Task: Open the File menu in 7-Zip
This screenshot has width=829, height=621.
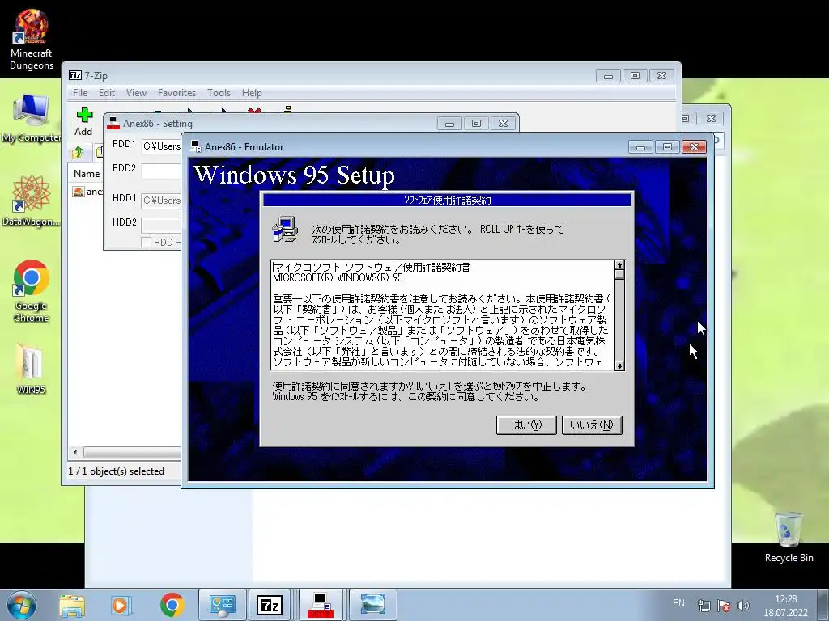Action: pyautogui.click(x=80, y=93)
